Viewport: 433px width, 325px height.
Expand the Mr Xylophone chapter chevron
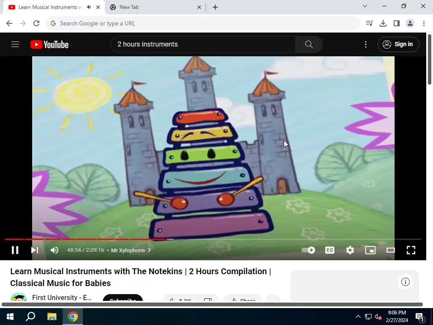tap(149, 250)
